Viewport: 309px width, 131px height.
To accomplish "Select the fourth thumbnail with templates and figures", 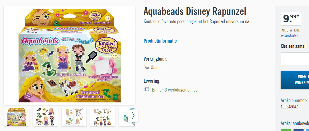I will [x=103, y=117].
